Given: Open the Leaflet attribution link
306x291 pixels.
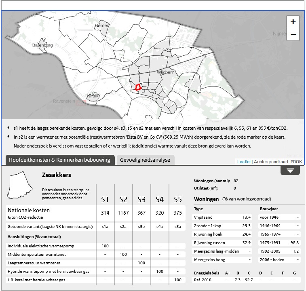Looking at the screenshot, I should pyautogui.click(x=244, y=162).
